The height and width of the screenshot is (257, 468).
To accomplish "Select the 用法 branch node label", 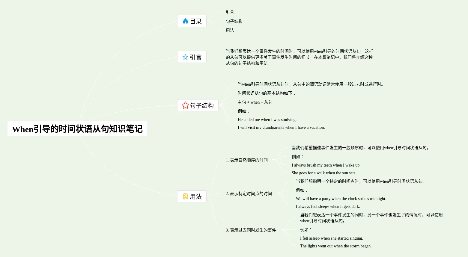I will click(x=196, y=196).
